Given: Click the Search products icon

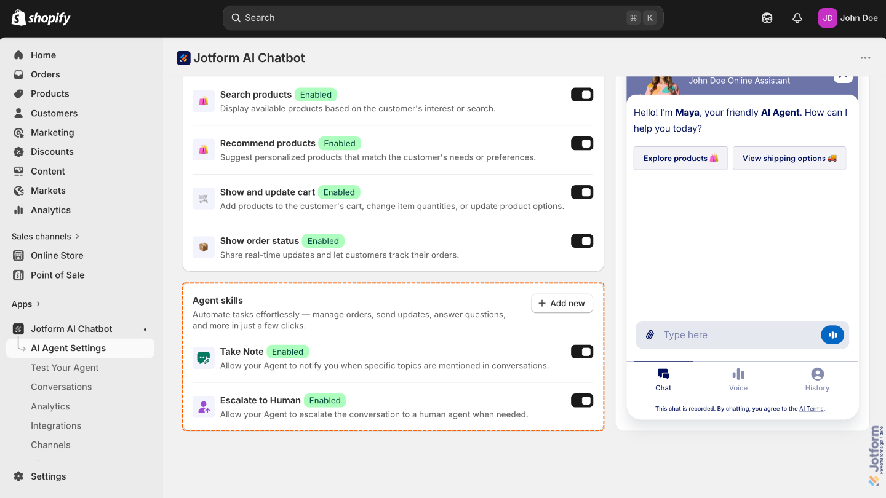Looking at the screenshot, I should (x=204, y=100).
